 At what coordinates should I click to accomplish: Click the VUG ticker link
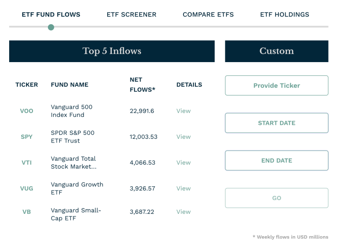(x=27, y=188)
